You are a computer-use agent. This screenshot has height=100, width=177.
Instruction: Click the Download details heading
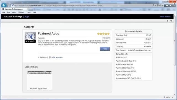click(133, 31)
